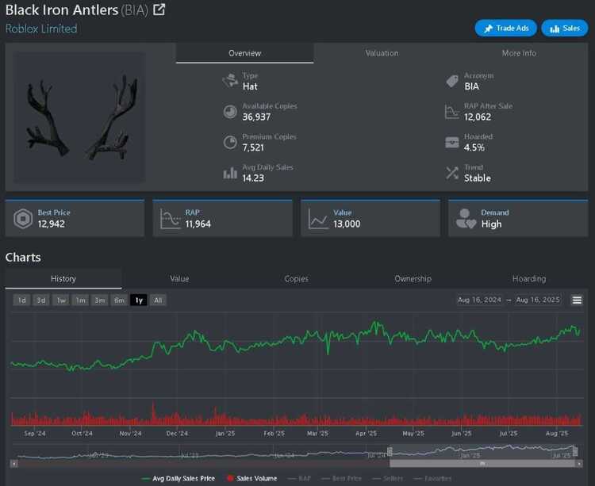Select the Hoarding chart tab
Screen dimensions: 595x486
click(x=529, y=279)
